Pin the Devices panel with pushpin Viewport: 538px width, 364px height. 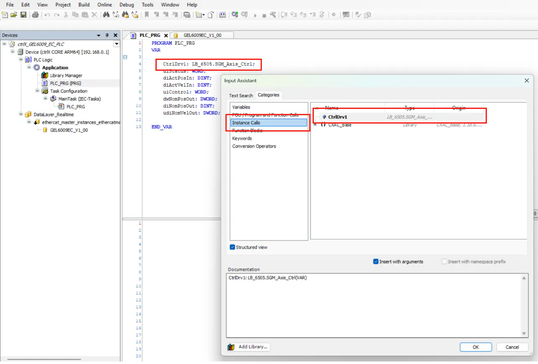tap(107, 35)
